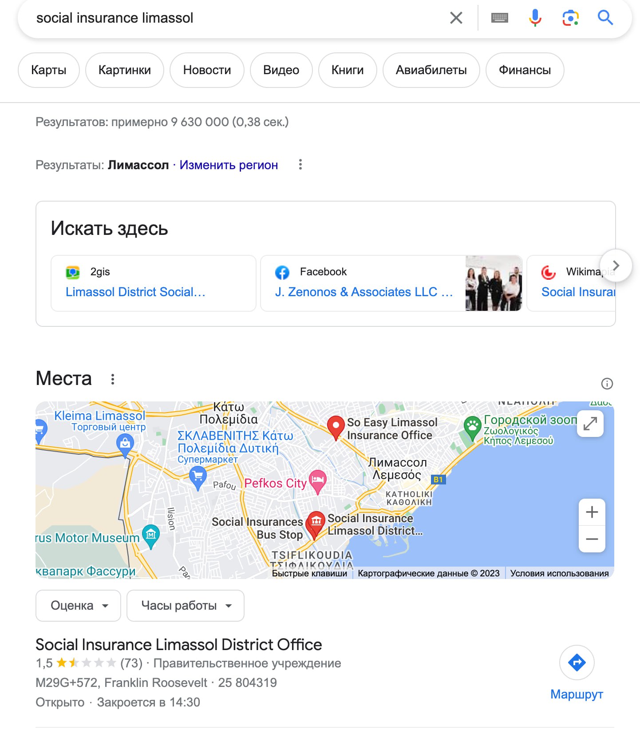Viewport: 640px width, 738px height.
Task: Open the Оценка rating filter dropdown
Action: click(78, 606)
